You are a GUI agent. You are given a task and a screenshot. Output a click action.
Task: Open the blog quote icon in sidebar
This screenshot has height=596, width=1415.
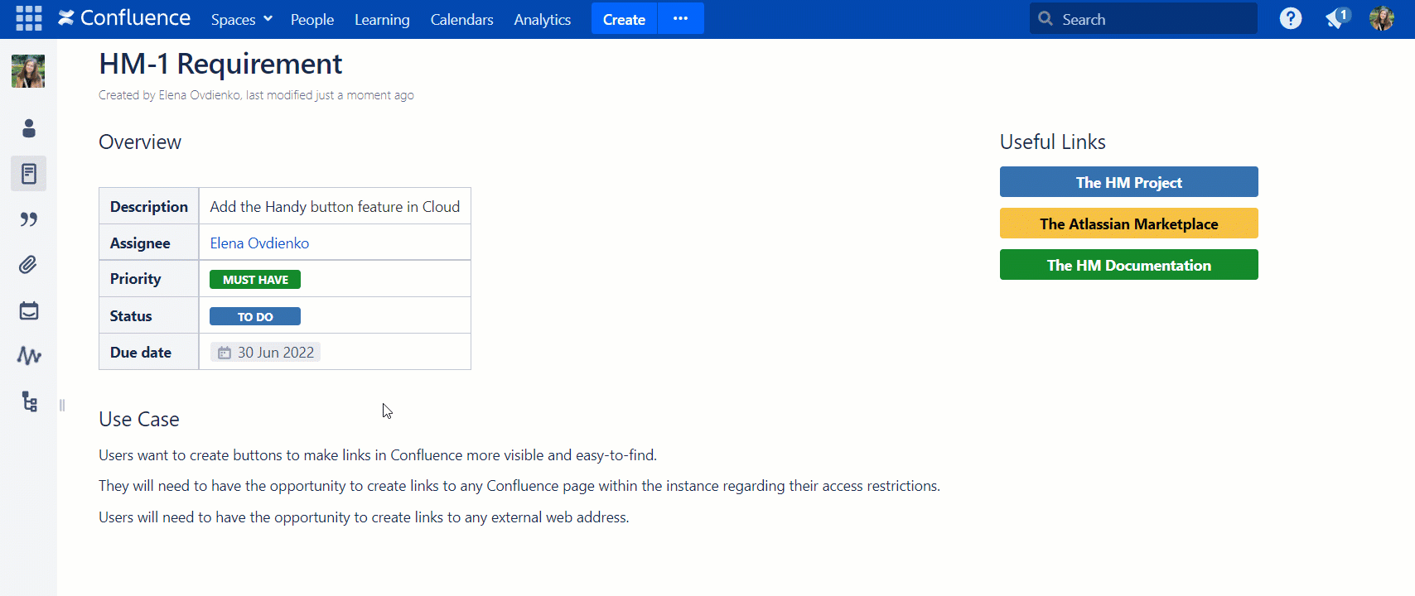coord(29,219)
